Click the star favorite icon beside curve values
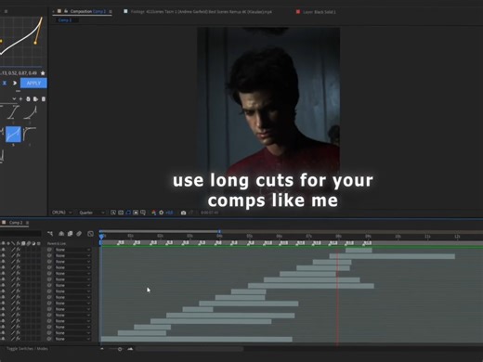 [43, 73]
